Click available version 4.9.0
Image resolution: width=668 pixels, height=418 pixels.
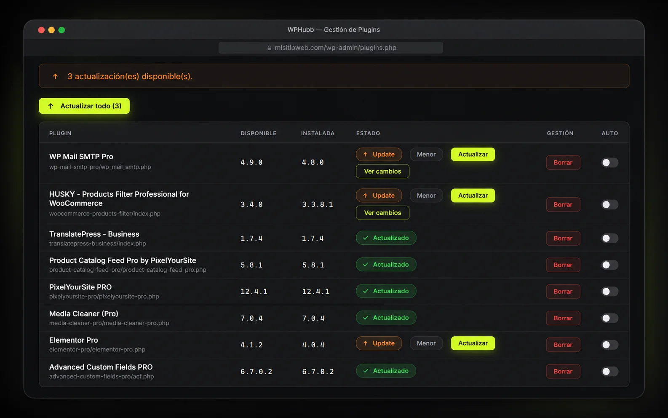pyautogui.click(x=251, y=162)
